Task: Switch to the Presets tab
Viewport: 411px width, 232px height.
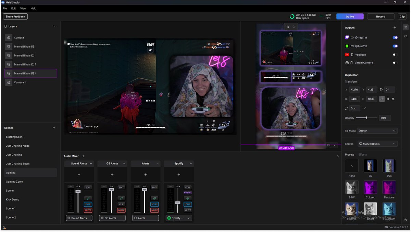Action: (x=349, y=155)
